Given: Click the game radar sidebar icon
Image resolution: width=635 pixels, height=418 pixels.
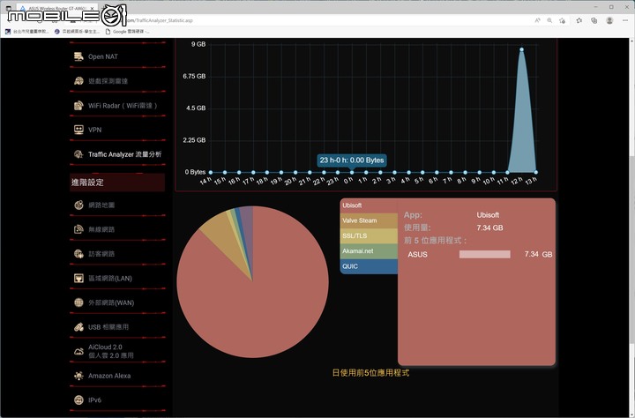Looking at the screenshot, I should (x=78, y=81).
